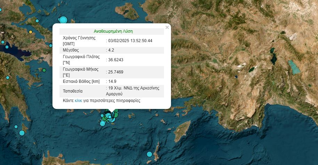The width and height of the screenshot is (318, 165).
Task: Close the earthquake info popup
Action: point(167,28)
